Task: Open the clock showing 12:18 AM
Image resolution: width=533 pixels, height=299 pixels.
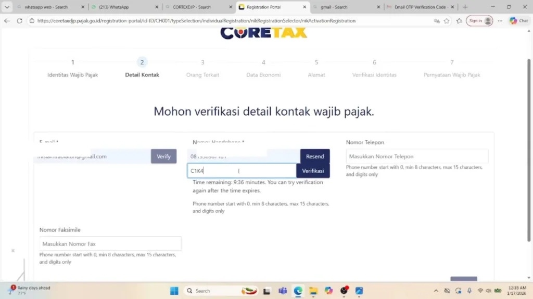Action: pyautogui.click(x=517, y=291)
